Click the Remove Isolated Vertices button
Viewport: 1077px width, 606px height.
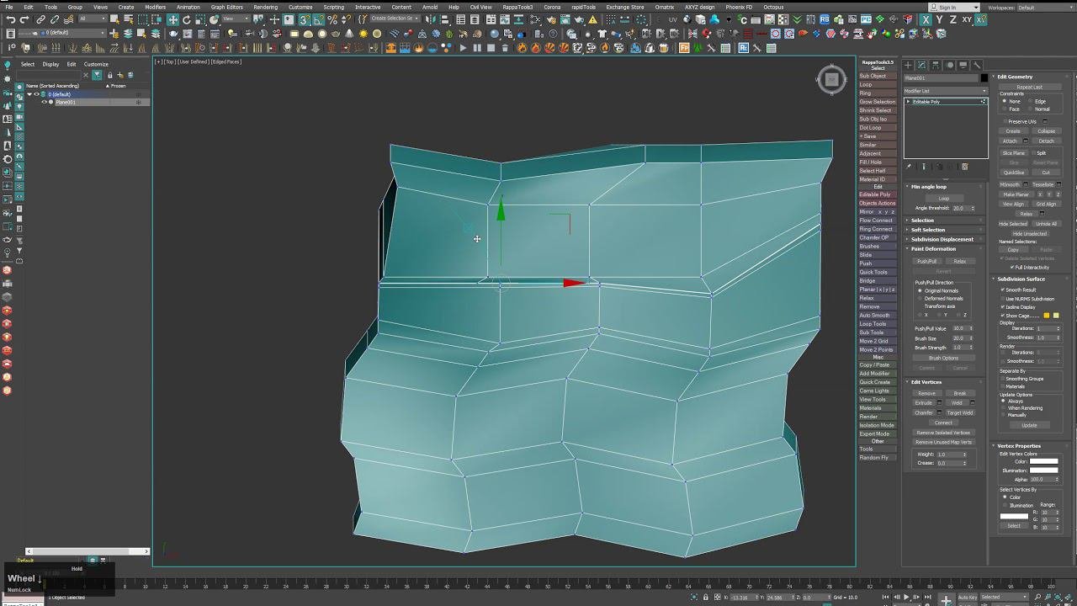point(943,433)
